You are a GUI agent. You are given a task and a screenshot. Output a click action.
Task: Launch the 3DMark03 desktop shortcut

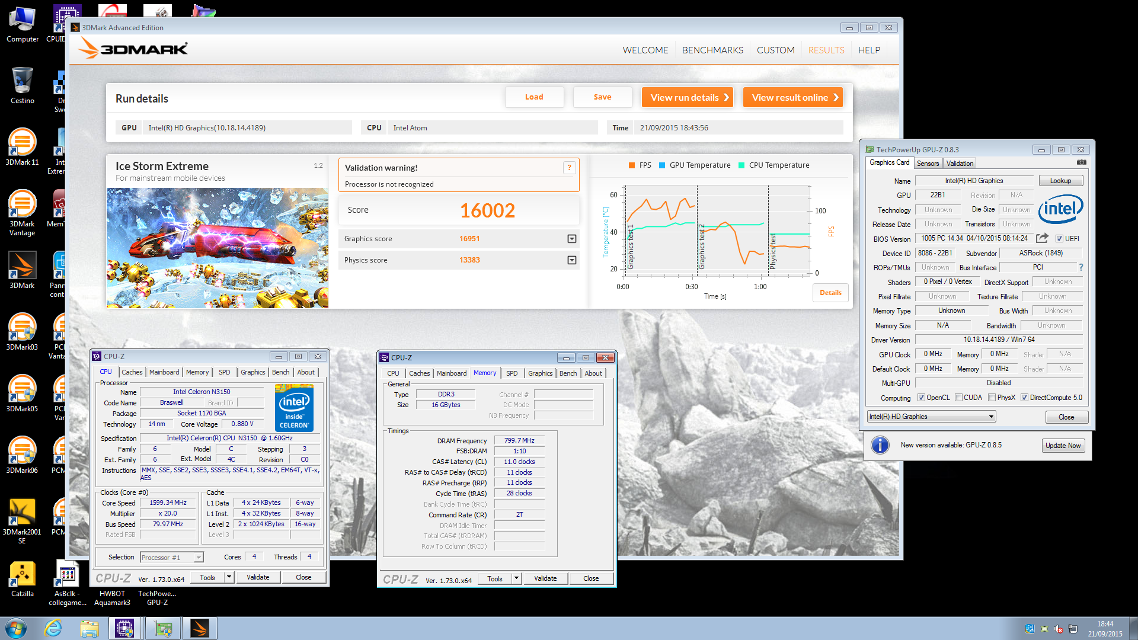[x=22, y=332]
